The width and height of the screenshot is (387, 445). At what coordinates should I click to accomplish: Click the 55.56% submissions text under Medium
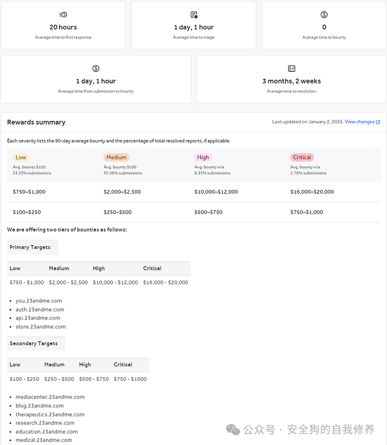point(123,173)
